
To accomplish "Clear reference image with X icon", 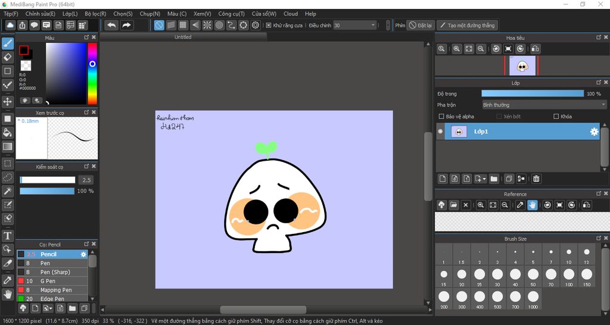I will pyautogui.click(x=466, y=205).
